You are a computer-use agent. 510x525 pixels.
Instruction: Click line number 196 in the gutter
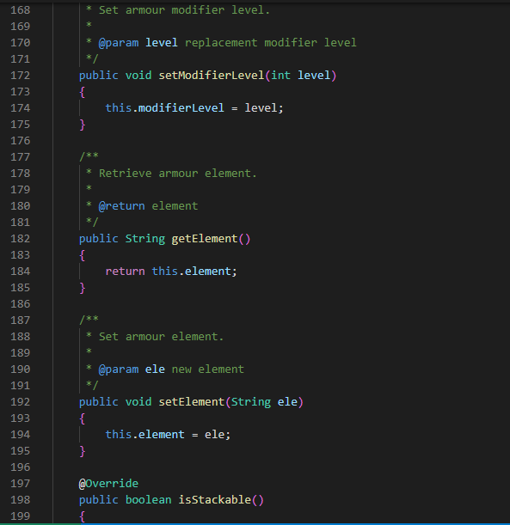[x=21, y=467]
